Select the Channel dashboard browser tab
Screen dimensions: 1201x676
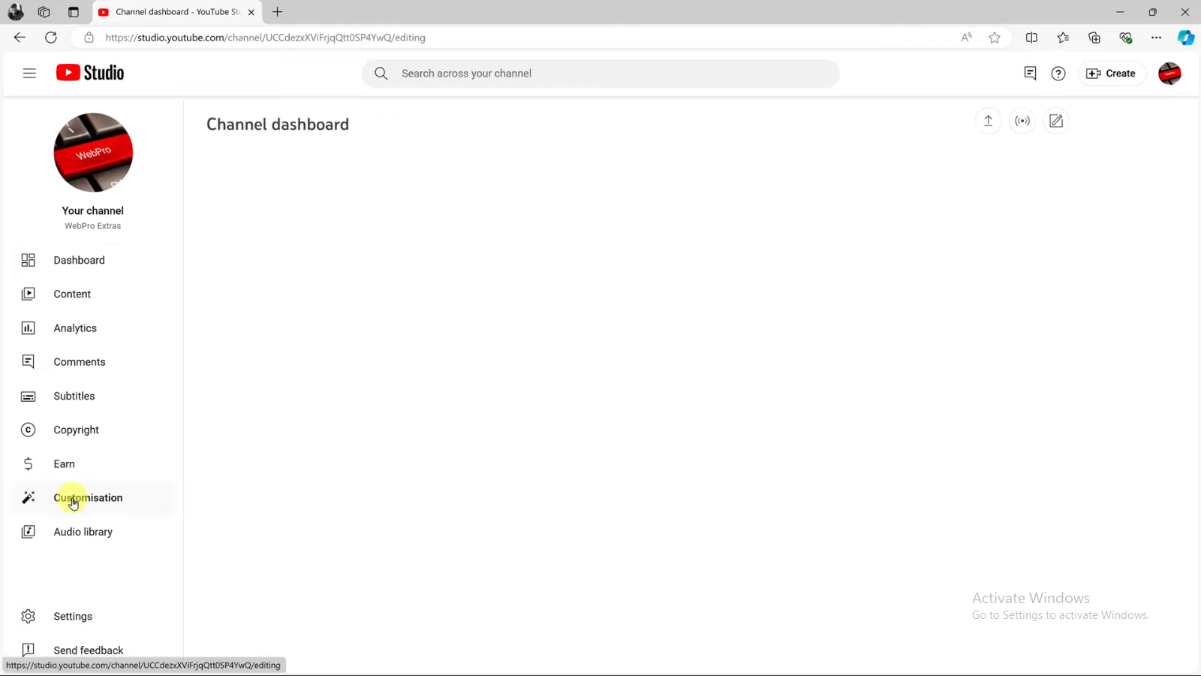tap(177, 12)
